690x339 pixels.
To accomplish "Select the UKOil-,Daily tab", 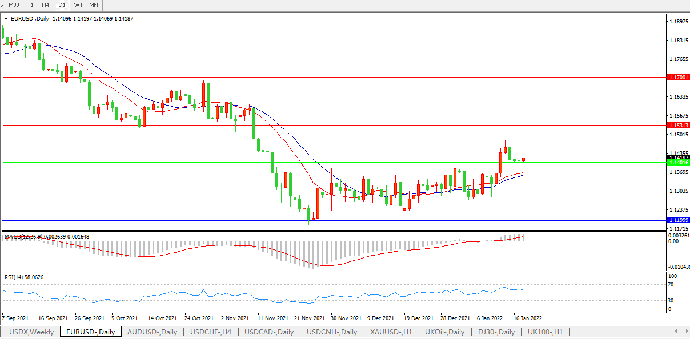I will pyautogui.click(x=445, y=332).
